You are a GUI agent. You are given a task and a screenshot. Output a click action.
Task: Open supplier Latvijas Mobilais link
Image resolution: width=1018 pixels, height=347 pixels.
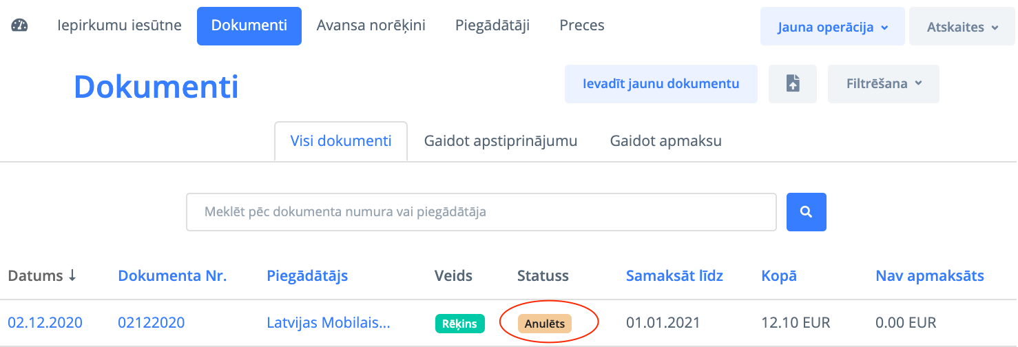coord(329,322)
